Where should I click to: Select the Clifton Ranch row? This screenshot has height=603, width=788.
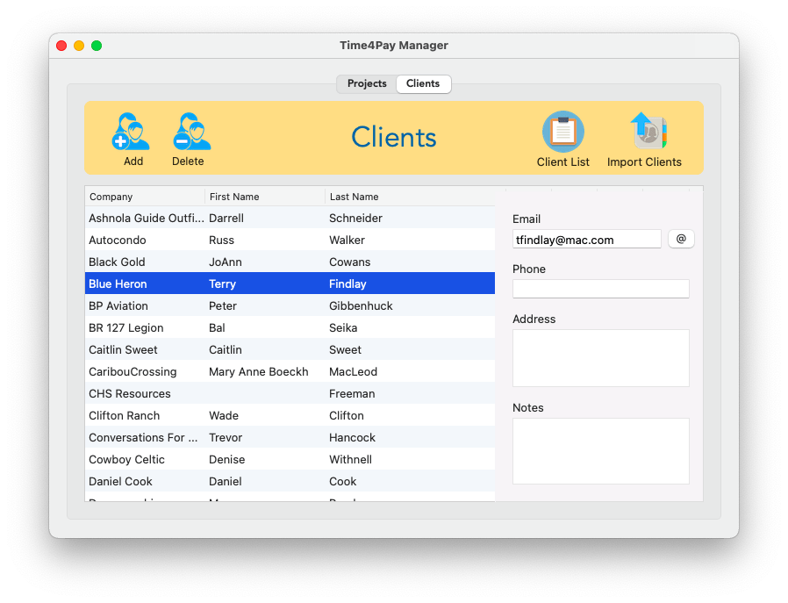[x=290, y=415]
